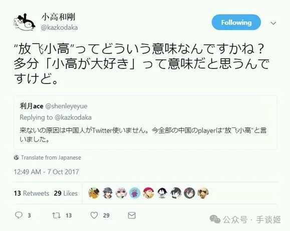Viewport: 290px width, 231px height.
Task: Click the last liker avatar in row
Action: [x=203, y=193]
